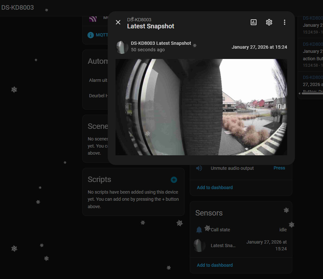Add to dashboard in the Sensors card
The width and height of the screenshot is (323, 279).
215,265
